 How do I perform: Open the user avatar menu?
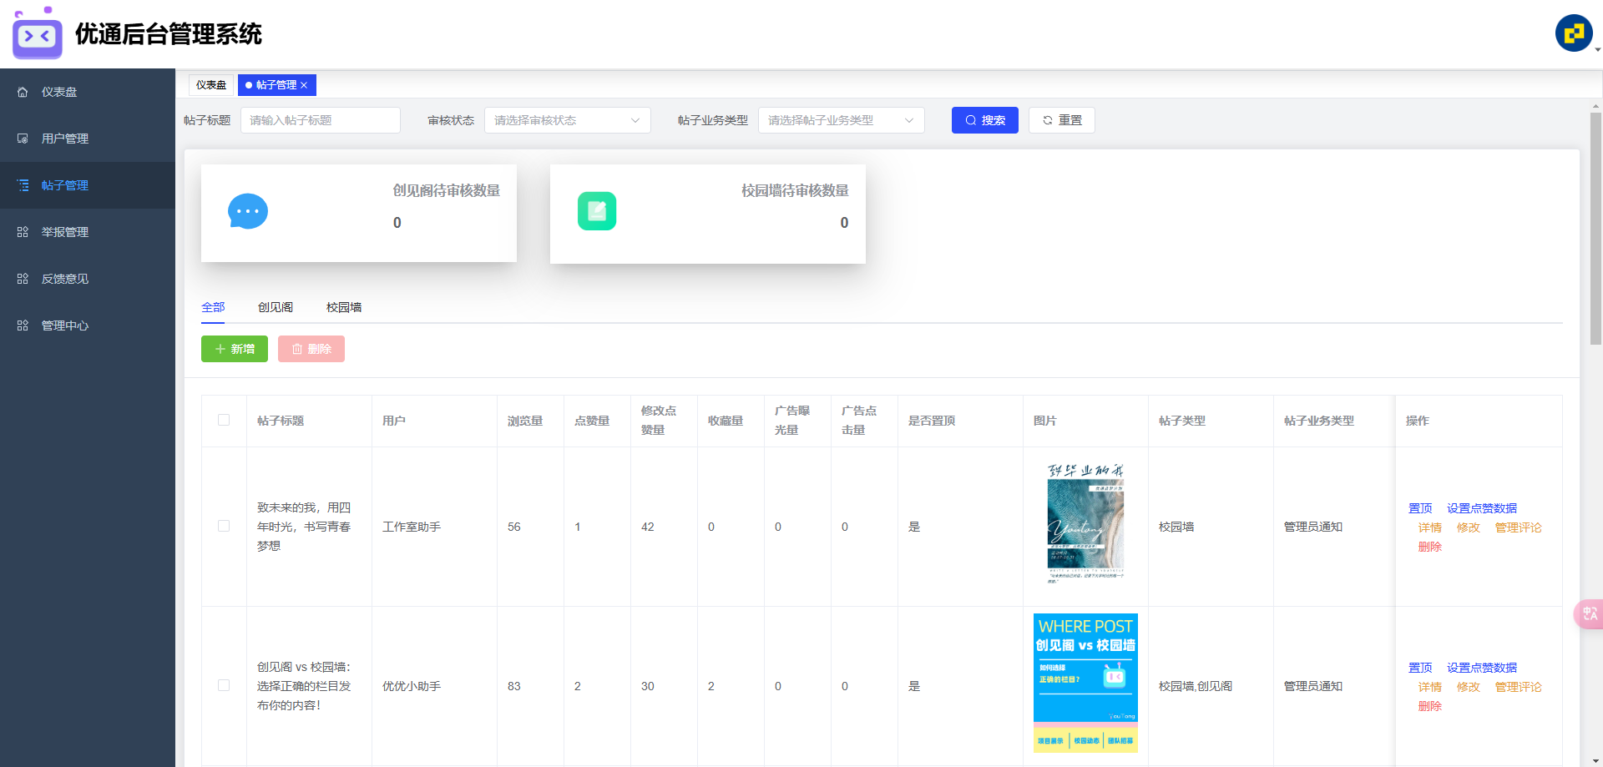(1574, 33)
